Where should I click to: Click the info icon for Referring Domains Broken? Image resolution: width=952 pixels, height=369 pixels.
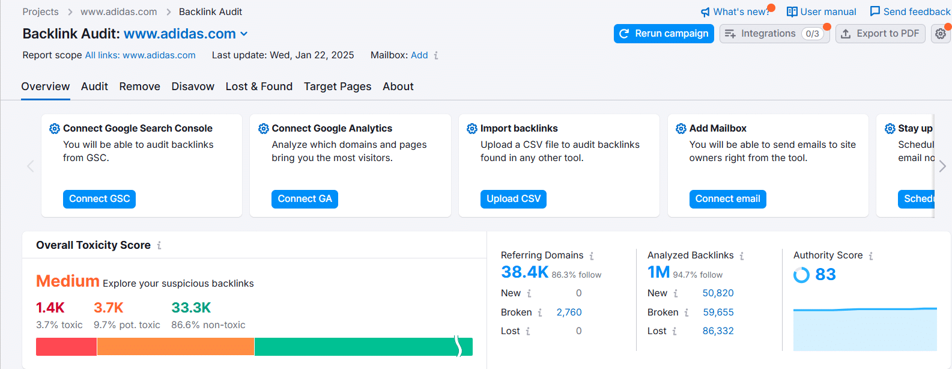pyautogui.click(x=540, y=313)
